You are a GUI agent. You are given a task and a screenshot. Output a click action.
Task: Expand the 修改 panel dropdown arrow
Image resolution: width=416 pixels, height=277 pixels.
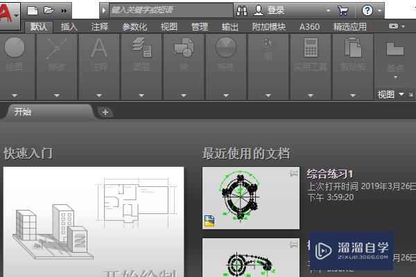(x=57, y=95)
